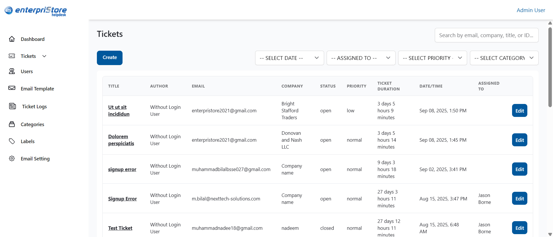Click the Ticket Logs newspaper icon
The width and height of the screenshot is (553, 237).
point(12,106)
